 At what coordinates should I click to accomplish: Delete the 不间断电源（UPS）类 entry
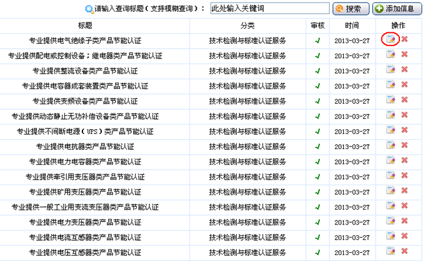pos(404,130)
